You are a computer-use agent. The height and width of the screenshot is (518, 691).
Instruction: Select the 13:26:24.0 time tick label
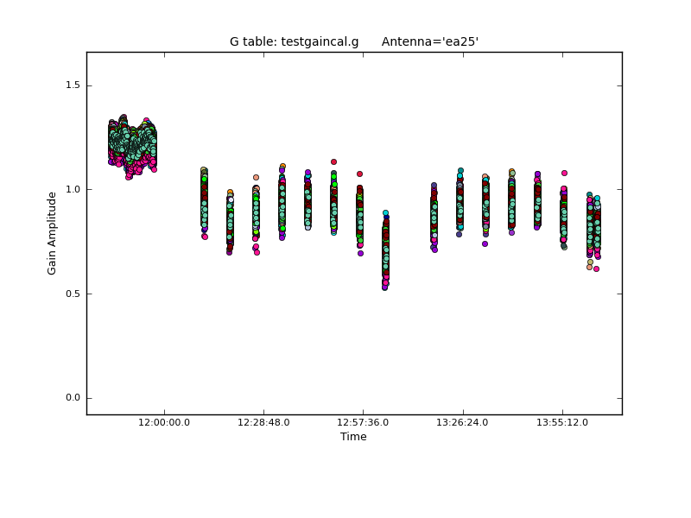pos(463,422)
